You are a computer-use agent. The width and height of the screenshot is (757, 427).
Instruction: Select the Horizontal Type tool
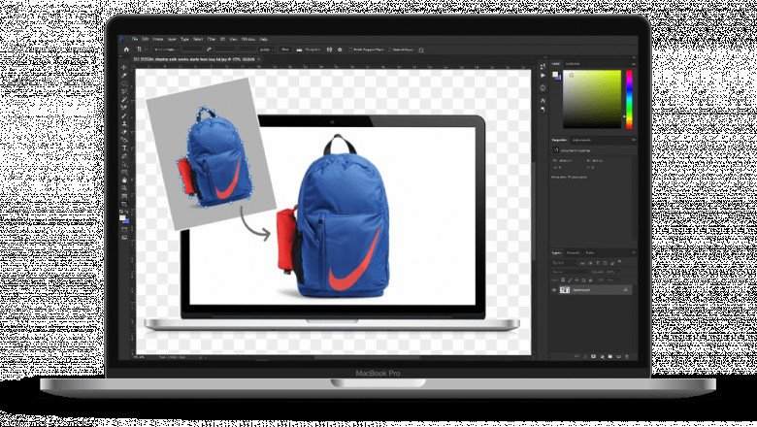(124, 148)
